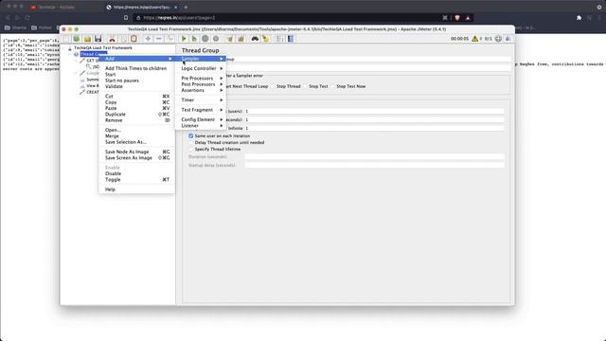Click the Open file folder icon

pos(87,39)
